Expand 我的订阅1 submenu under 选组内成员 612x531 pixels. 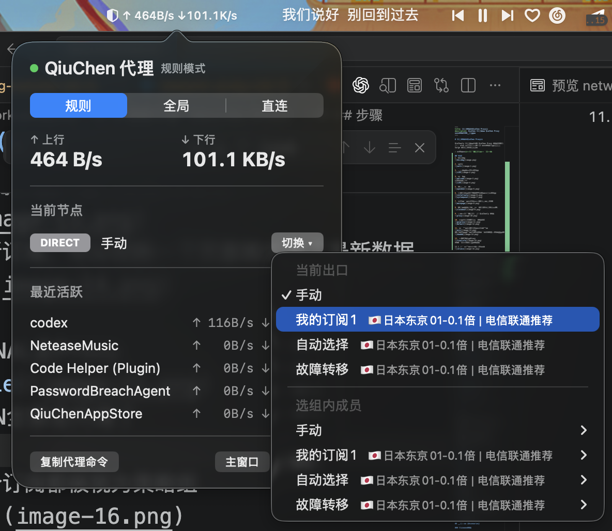(x=437, y=455)
